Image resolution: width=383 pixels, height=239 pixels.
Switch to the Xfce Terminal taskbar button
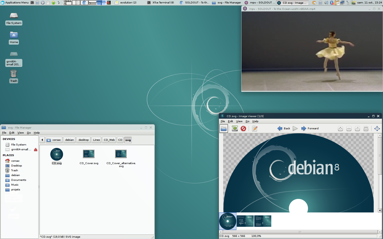tap(161, 3)
